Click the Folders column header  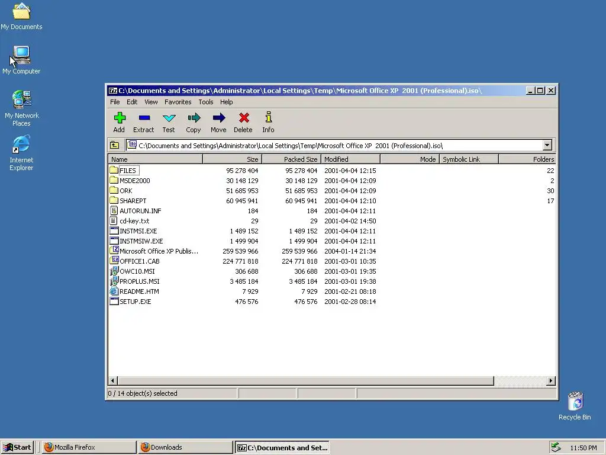527,159
